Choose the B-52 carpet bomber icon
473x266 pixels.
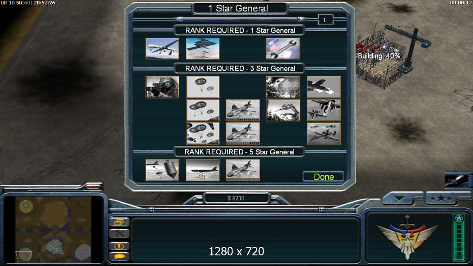203,170
